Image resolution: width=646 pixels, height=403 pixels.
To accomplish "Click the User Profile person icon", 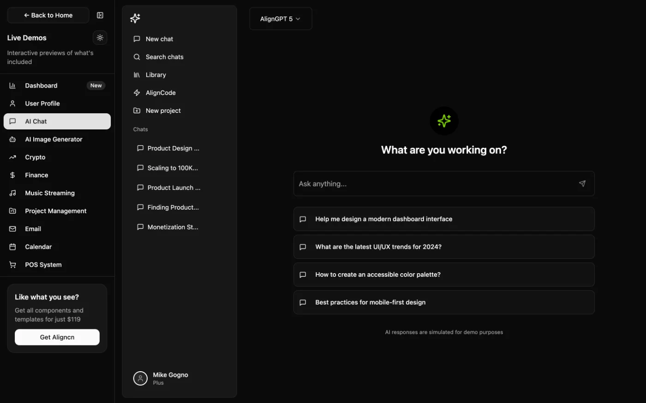I will (x=12, y=104).
